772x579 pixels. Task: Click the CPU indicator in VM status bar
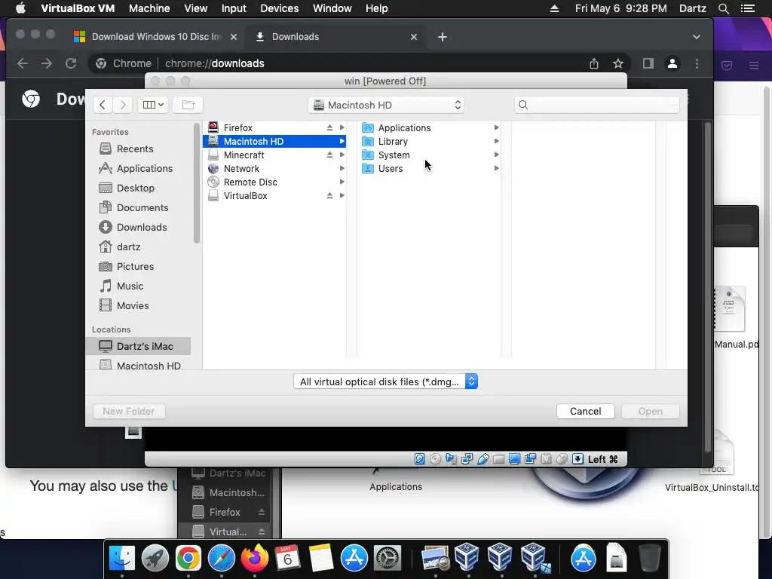[546, 459]
